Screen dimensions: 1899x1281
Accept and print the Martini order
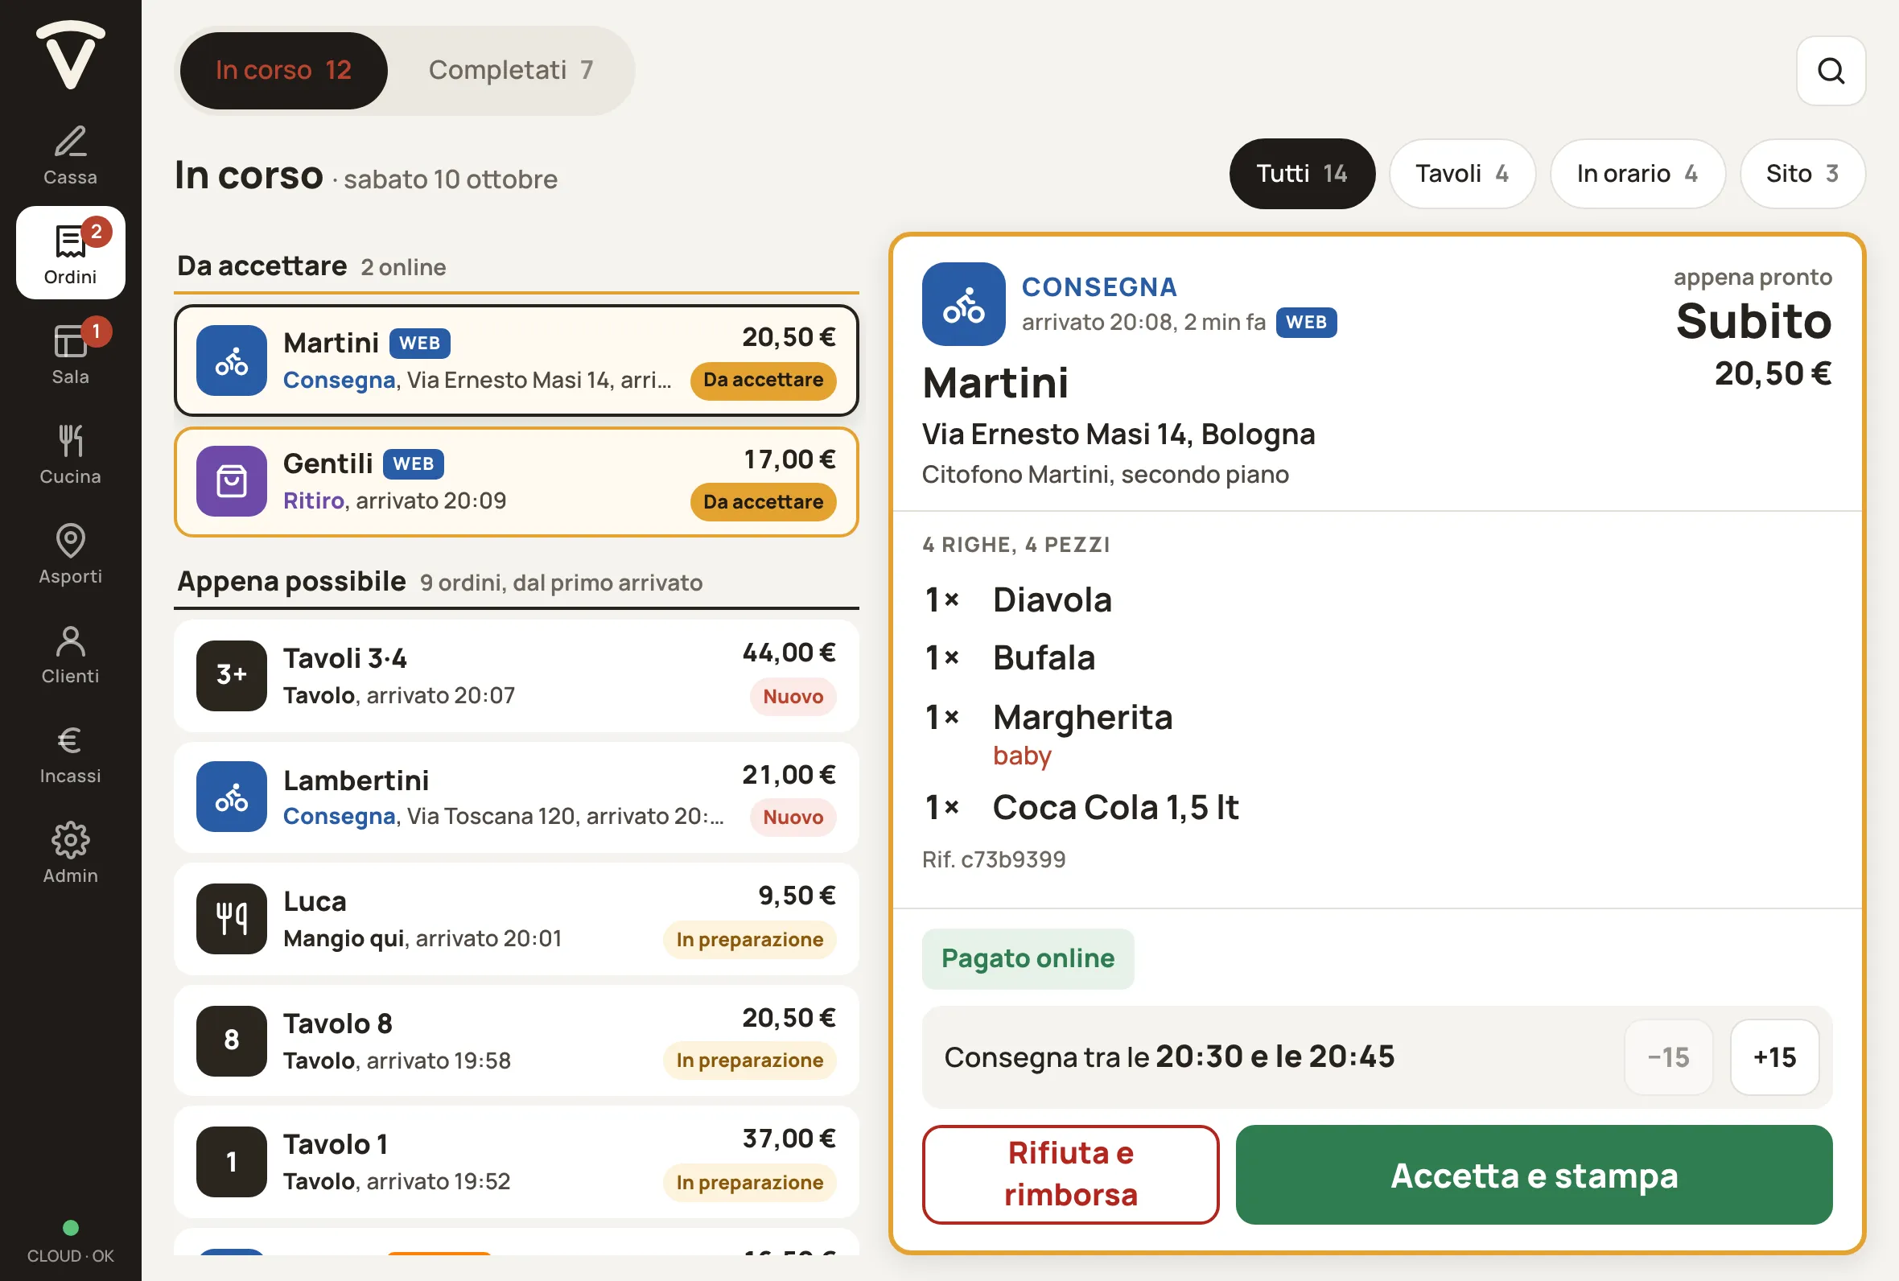click(x=1533, y=1174)
